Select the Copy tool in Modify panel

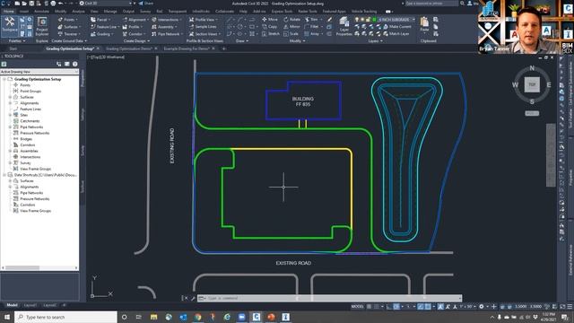coord(270,27)
